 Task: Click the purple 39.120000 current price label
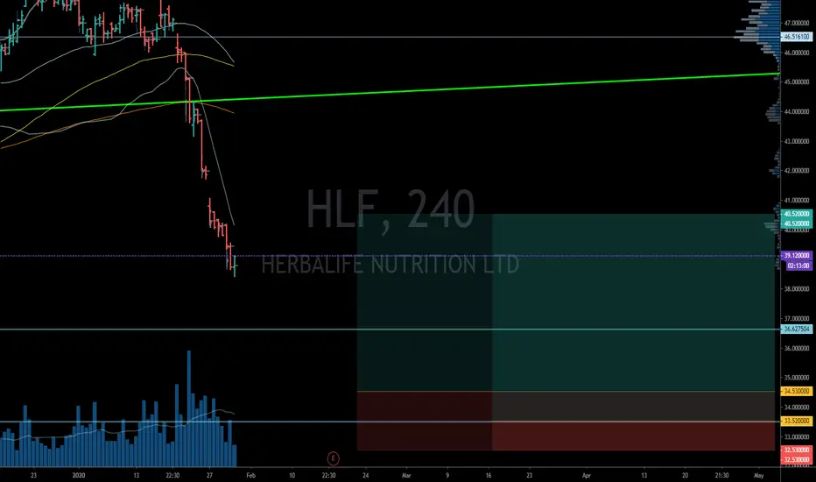[x=797, y=256]
